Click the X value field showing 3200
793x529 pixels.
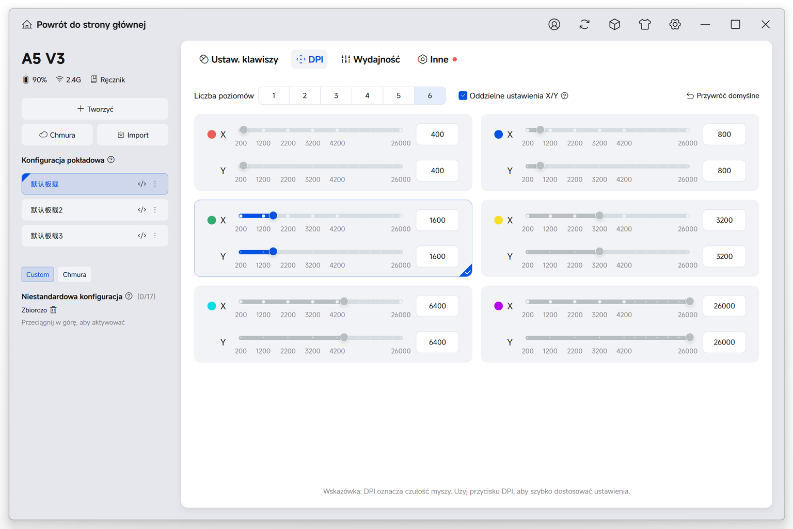coord(724,220)
